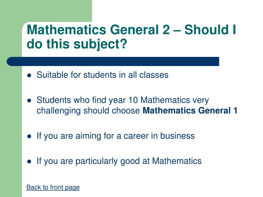263x197 pixels.
Task: Click the dark navy horizontal divider bar
Action: tap(113, 62)
